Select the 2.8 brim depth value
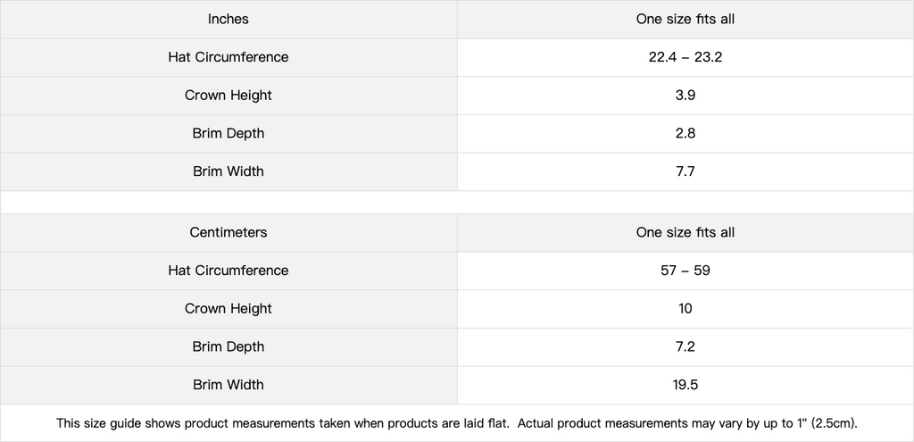This screenshot has width=914, height=442. 685,134
